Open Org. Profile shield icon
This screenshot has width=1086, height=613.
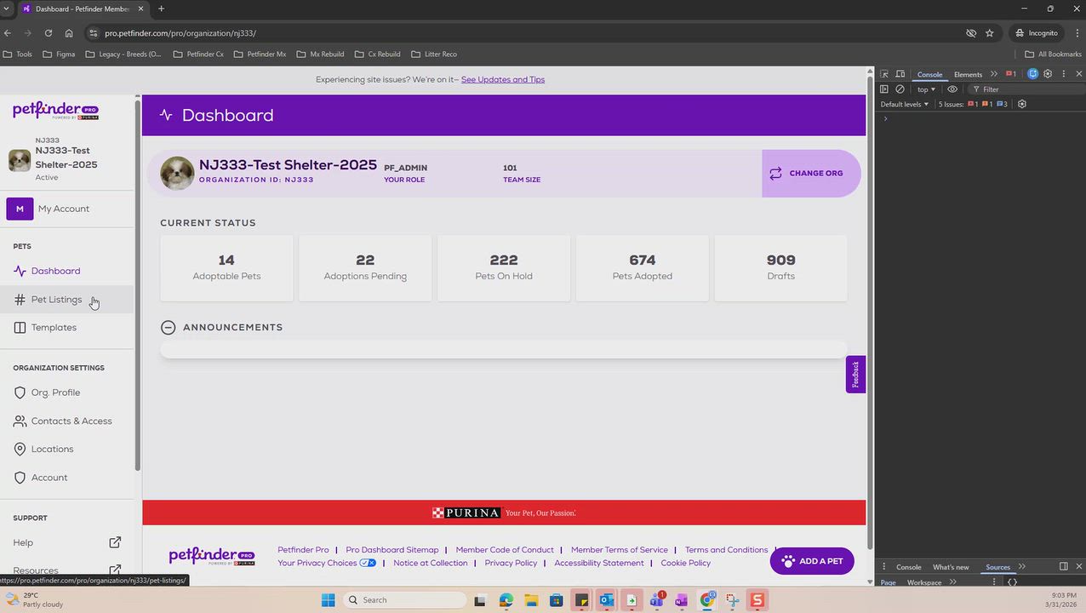click(x=20, y=392)
